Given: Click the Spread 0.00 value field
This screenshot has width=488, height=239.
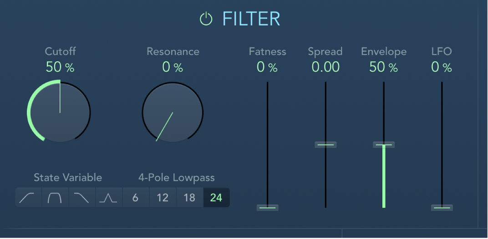Looking at the screenshot, I should (x=325, y=67).
